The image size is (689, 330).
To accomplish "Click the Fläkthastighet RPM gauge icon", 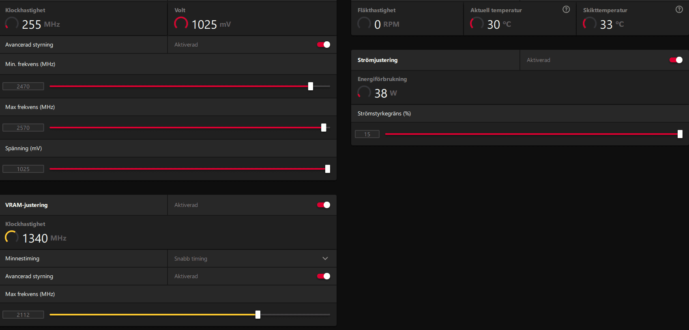I will point(364,23).
